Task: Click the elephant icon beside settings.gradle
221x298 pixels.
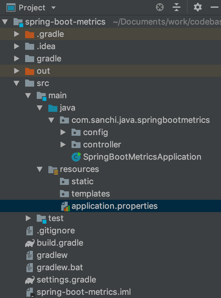Action: [30, 280]
